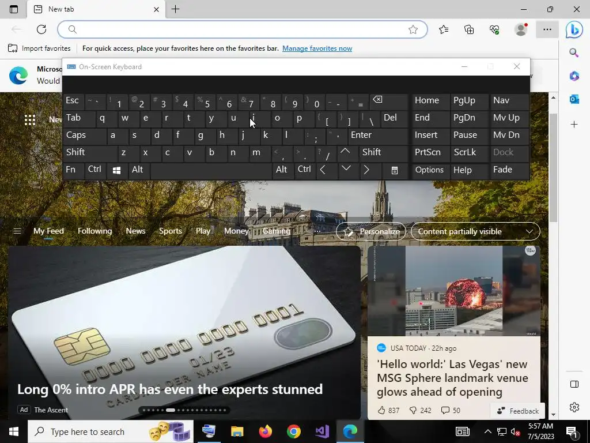
Task: Click the plus icon to customize sidebar
Action: click(574, 125)
